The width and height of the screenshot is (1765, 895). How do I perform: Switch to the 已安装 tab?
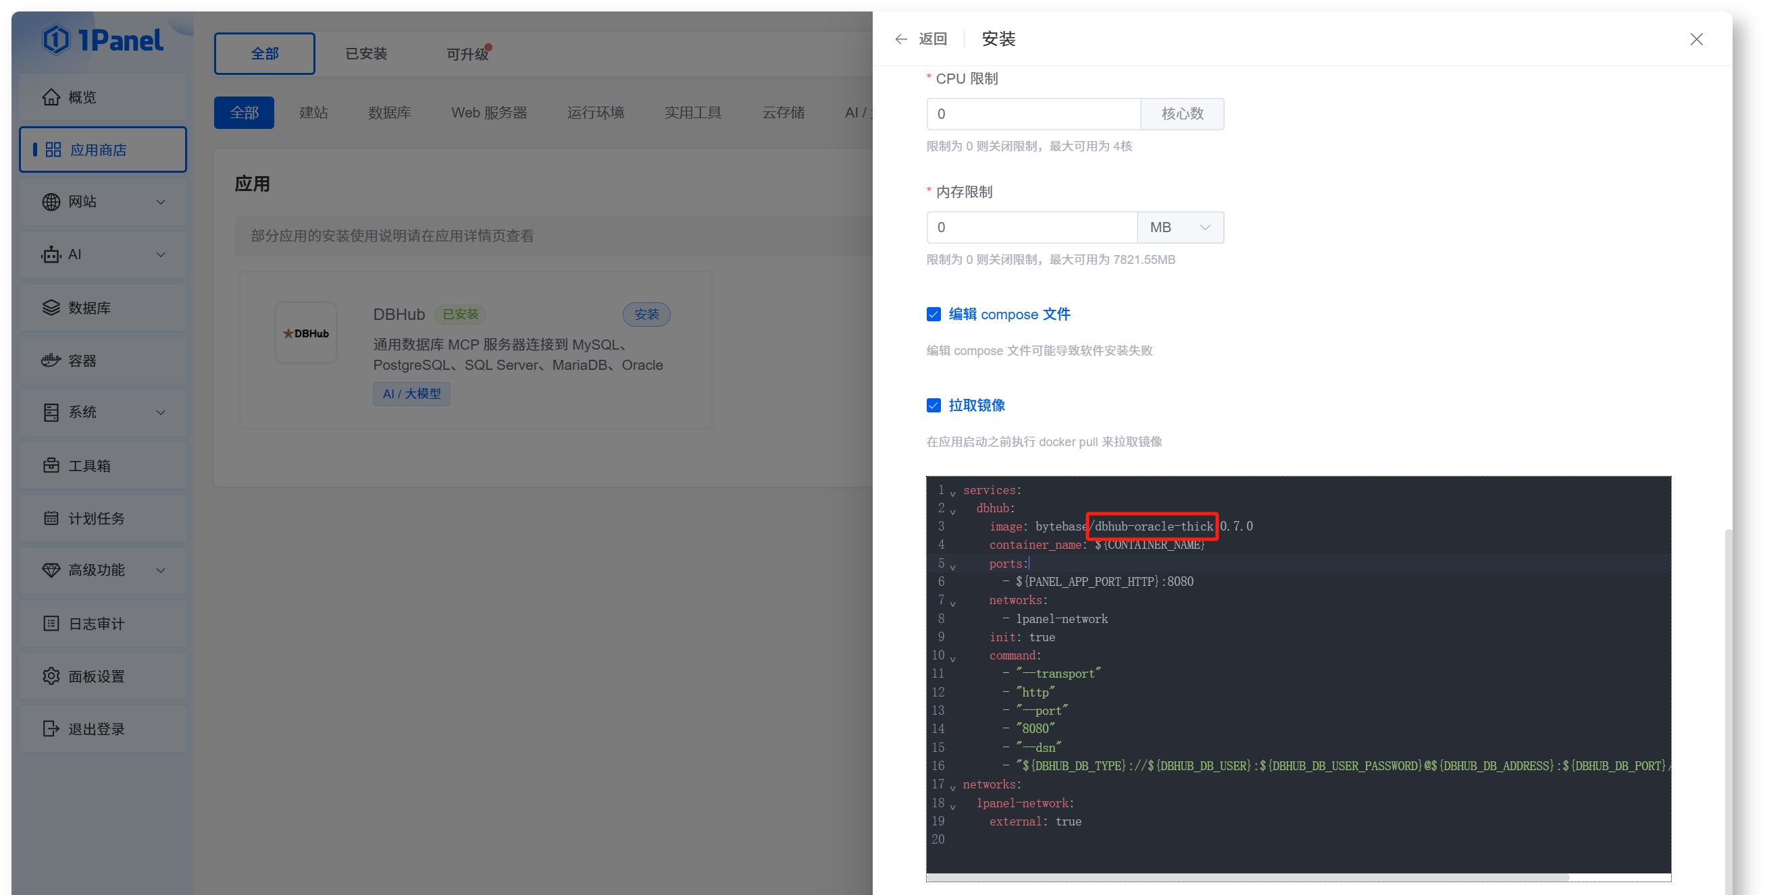[366, 53]
